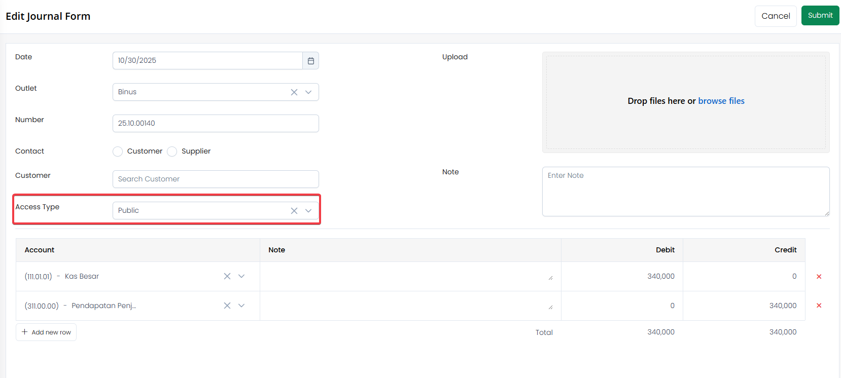Open the Kas Besar account dropdown
This screenshot has width=841, height=378.
pos(241,276)
